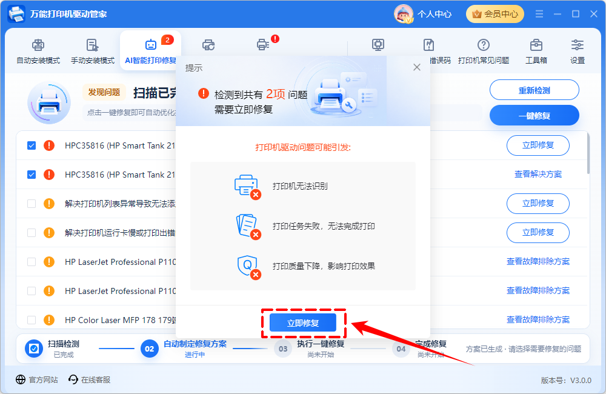This screenshot has height=394, width=606.
Task: Minimize the application window
Action: point(558,14)
